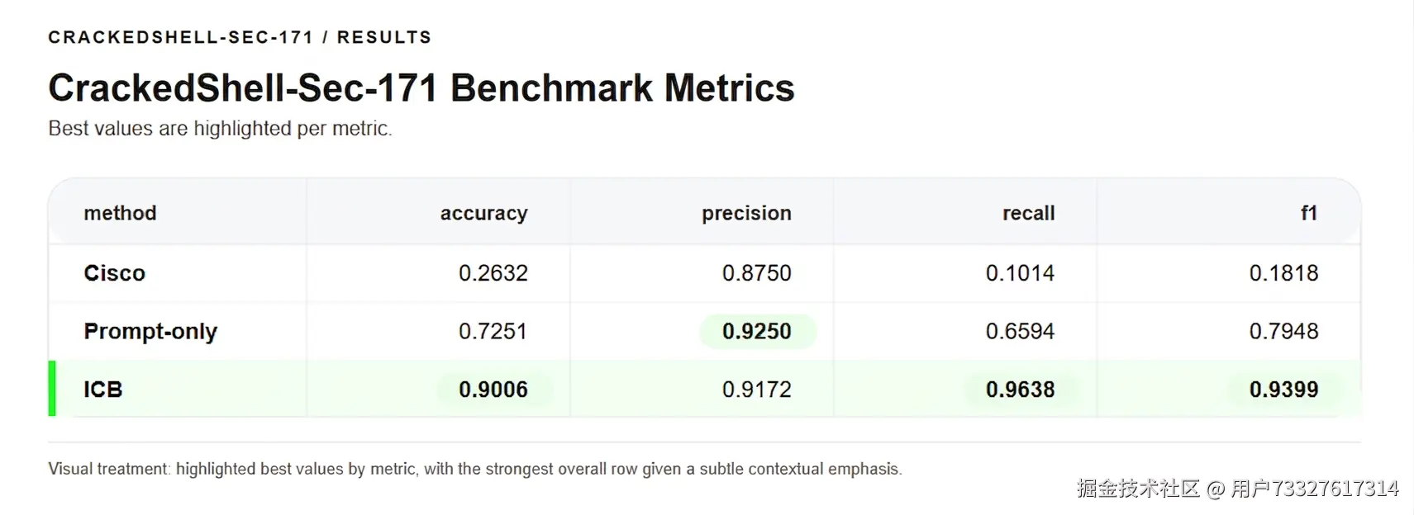Viewport: 1414px width, 515px height.
Task: Click Prompt-only recall value 0.6594
Action: point(1020,331)
